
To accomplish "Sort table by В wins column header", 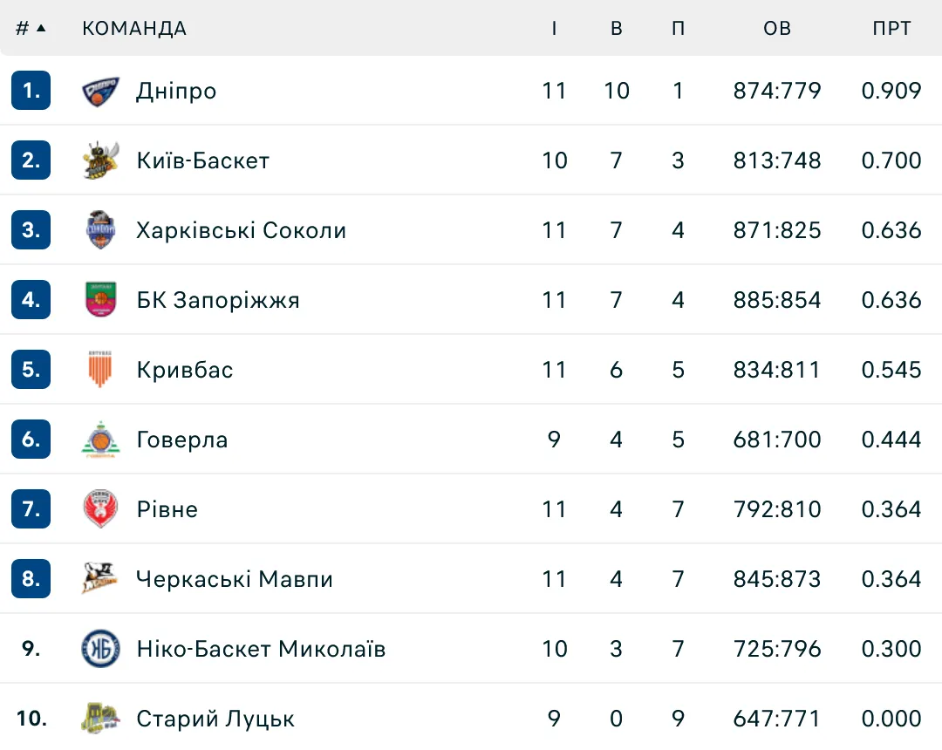I will coord(617,28).
